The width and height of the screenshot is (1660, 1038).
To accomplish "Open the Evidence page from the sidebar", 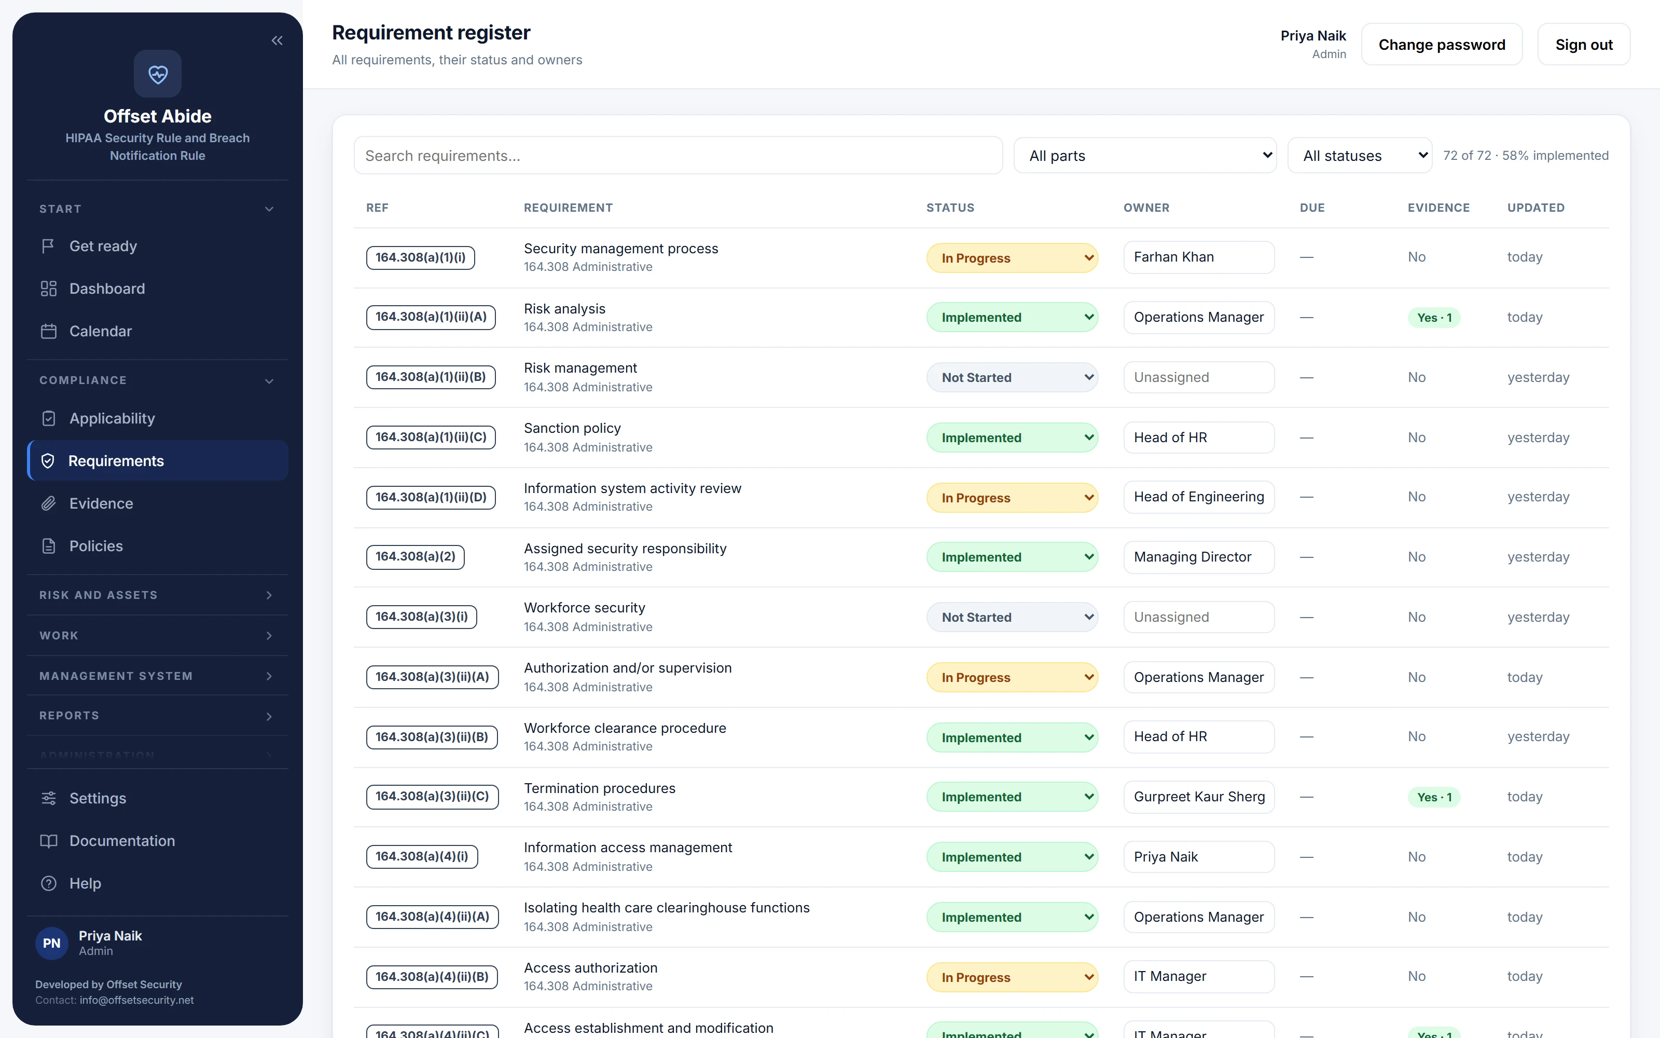I will (x=158, y=503).
